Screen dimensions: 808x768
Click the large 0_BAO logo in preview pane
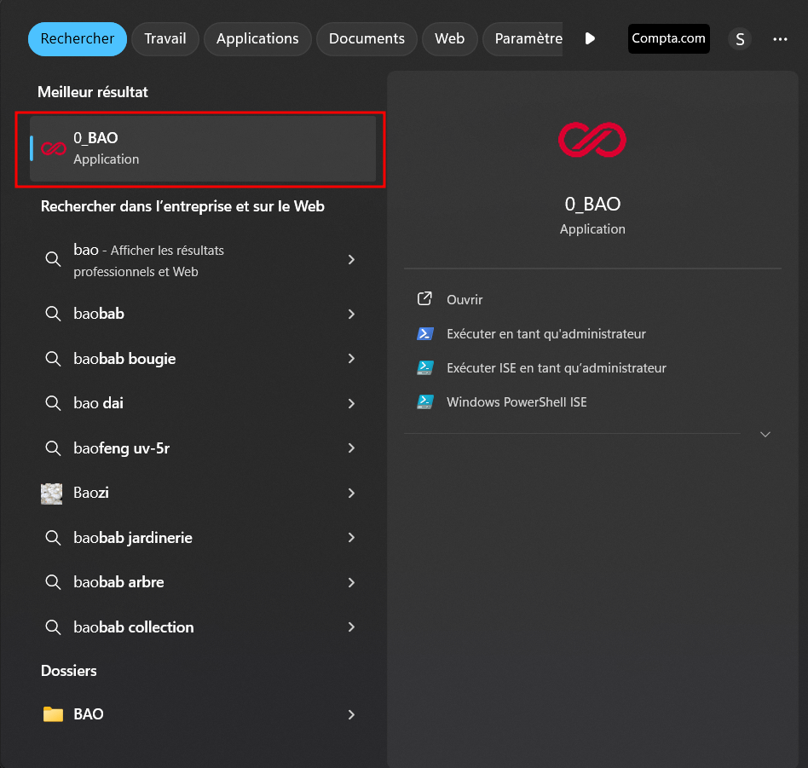(592, 140)
